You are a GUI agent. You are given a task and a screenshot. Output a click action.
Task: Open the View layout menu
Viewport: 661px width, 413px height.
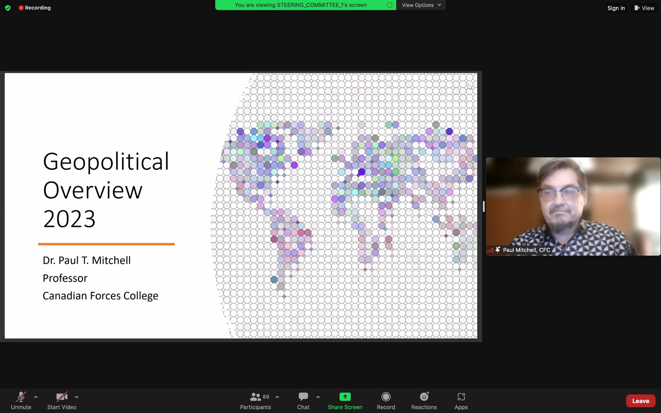644,8
